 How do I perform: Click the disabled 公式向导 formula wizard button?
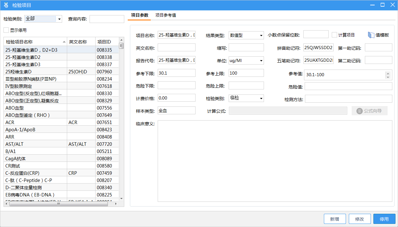tap(369, 111)
